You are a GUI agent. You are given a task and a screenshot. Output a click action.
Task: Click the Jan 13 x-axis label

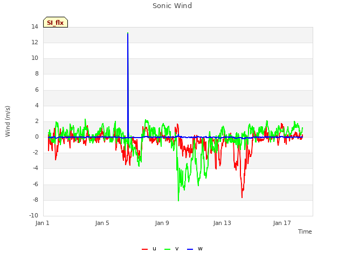tap(222, 223)
